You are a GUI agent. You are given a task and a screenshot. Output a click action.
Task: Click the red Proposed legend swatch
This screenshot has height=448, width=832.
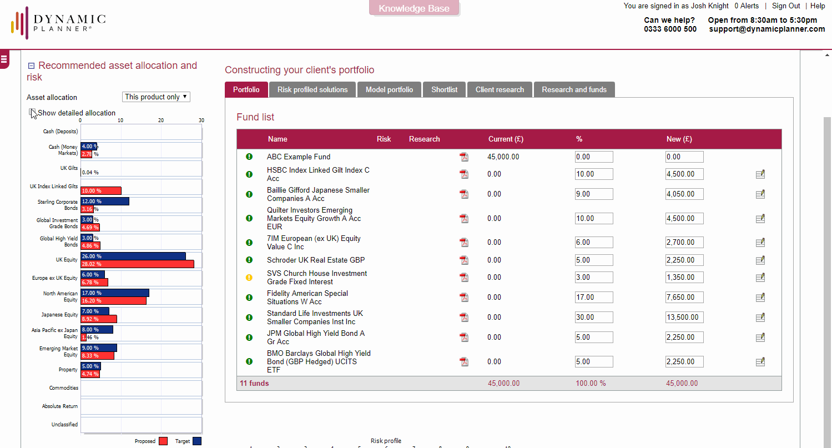point(163,441)
